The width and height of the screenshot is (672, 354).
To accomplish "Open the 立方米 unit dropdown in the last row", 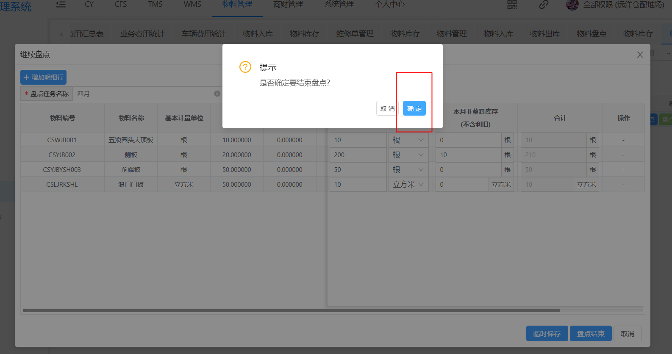I will click(408, 185).
